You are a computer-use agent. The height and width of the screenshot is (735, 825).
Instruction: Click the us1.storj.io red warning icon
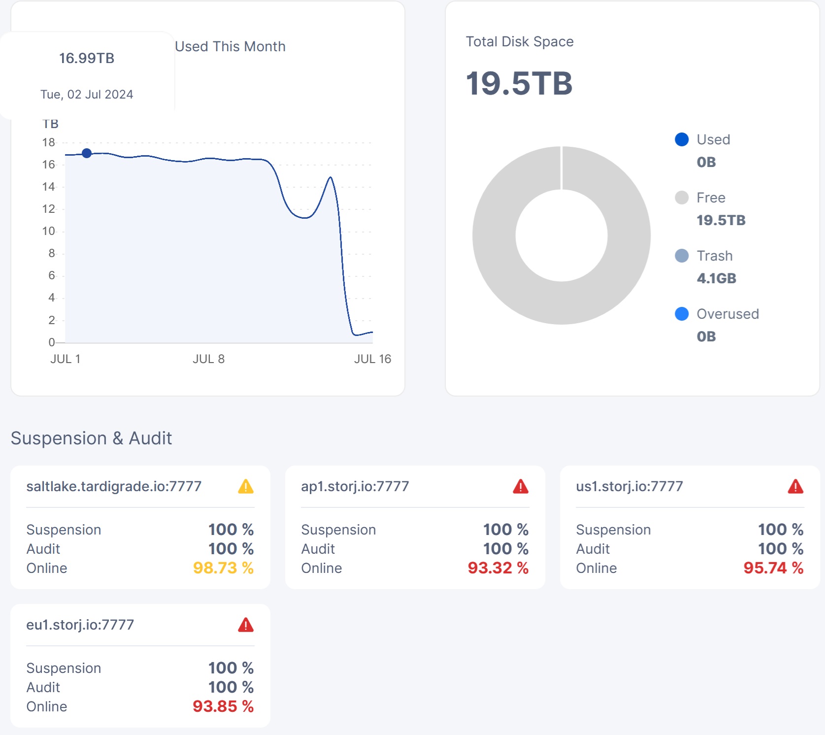click(795, 487)
